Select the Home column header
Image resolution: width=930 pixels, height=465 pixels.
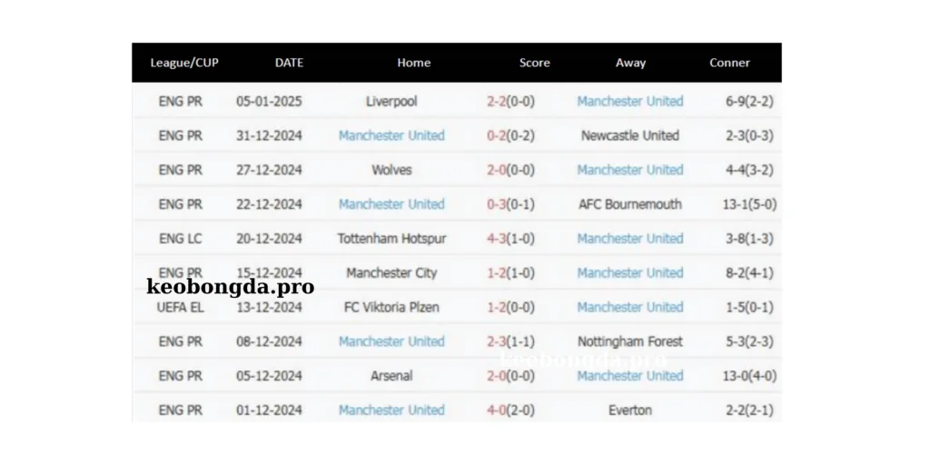click(413, 63)
